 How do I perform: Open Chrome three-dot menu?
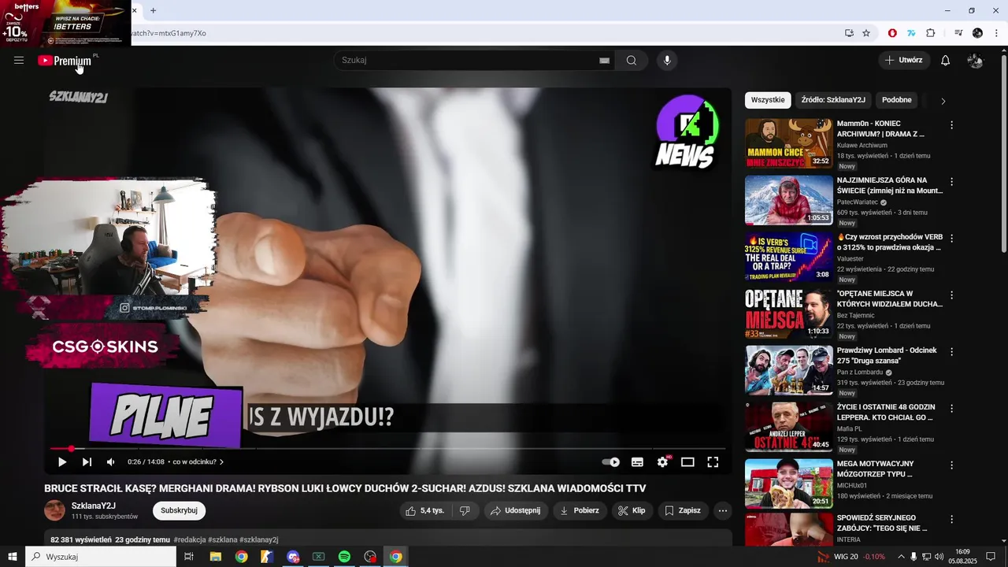click(996, 33)
